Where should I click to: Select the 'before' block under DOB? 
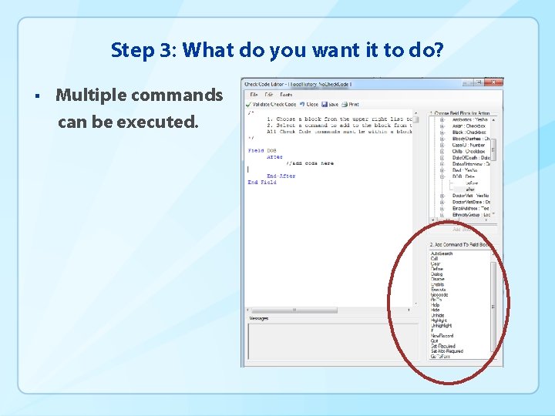(471, 183)
